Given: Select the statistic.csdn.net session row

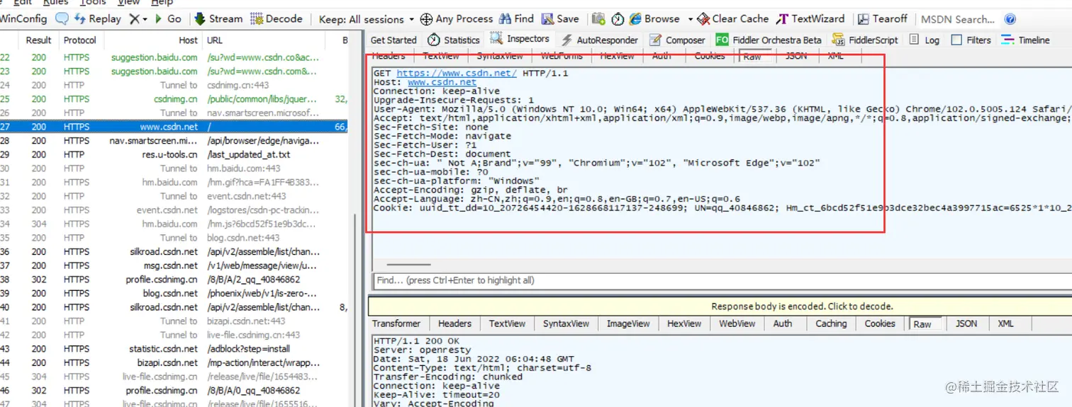Looking at the screenshot, I should (174, 348).
